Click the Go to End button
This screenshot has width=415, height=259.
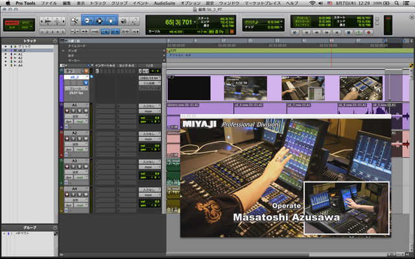click(337, 32)
